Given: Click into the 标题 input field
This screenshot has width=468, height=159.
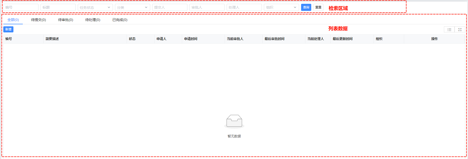Looking at the screenshot, I should (58, 7).
